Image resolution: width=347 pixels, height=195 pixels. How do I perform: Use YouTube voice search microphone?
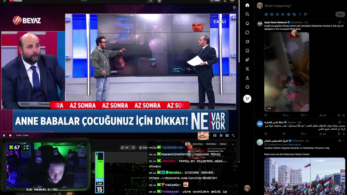[159, 1]
